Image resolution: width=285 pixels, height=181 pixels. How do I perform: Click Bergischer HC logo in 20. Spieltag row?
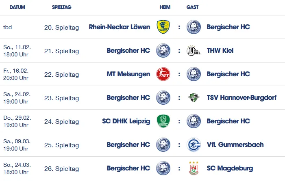pyautogui.click(x=194, y=27)
